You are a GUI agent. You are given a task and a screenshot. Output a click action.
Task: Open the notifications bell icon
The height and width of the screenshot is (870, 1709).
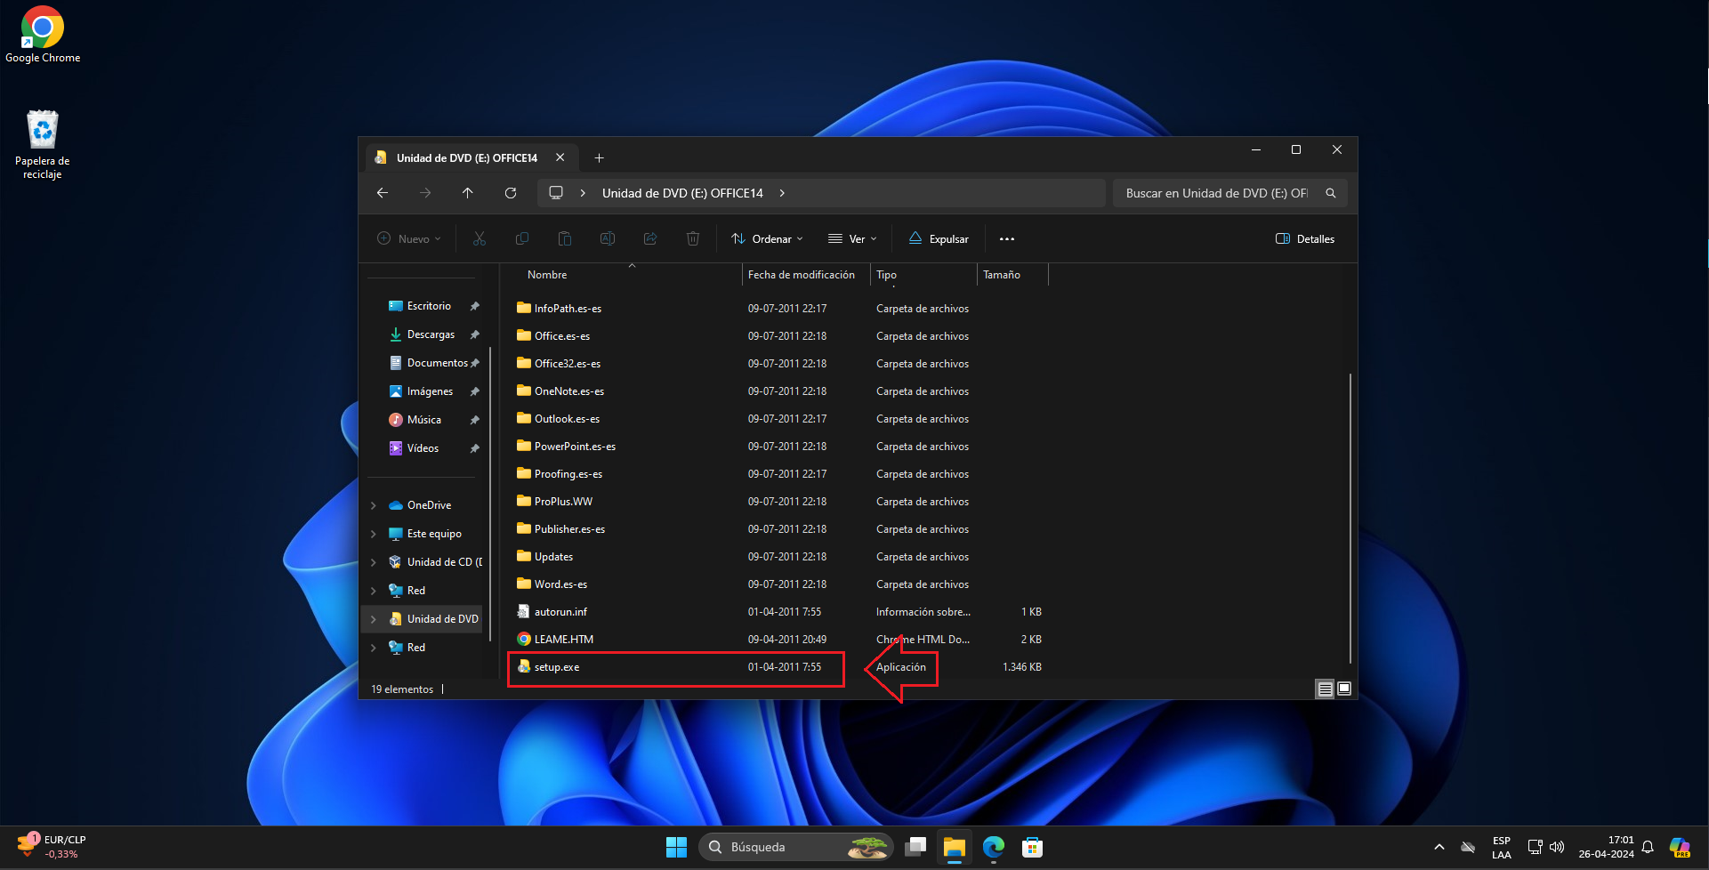pyautogui.click(x=1648, y=847)
